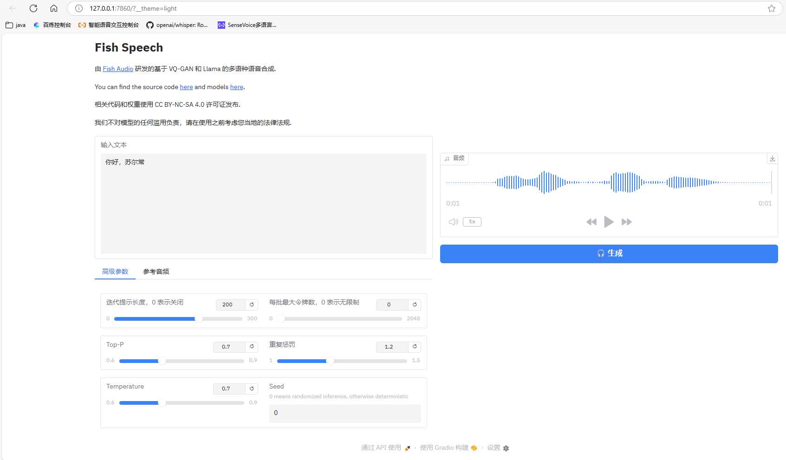Rewind the audio playback

click(x=591, y=222)
